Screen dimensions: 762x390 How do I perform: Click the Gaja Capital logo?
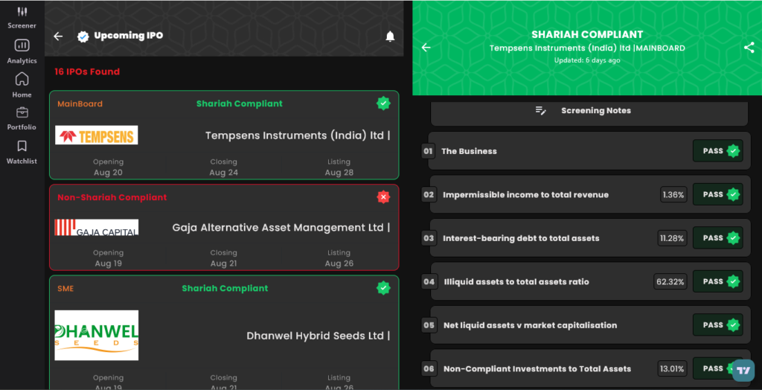(x=96, y=227)
